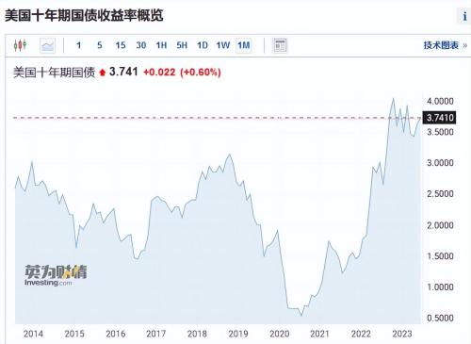Click the 美国十年期国债 instrument name
471x344 pixels.
(54, 73)
